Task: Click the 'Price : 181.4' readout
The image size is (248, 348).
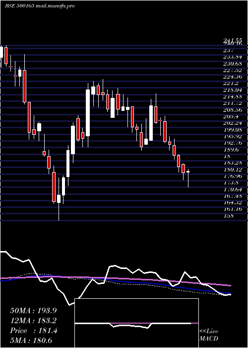Action: [34, 331]
